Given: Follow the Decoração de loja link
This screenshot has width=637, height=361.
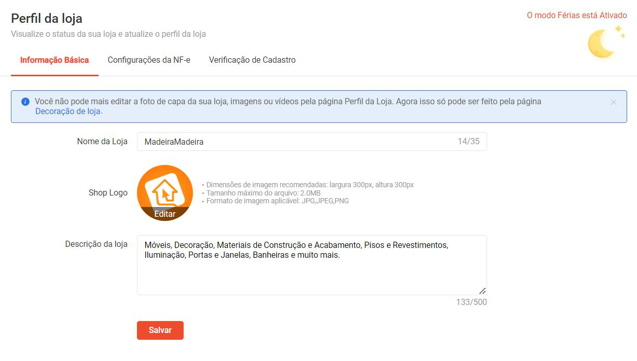Looking at the screenshot, I should click(x=68, y=111).
